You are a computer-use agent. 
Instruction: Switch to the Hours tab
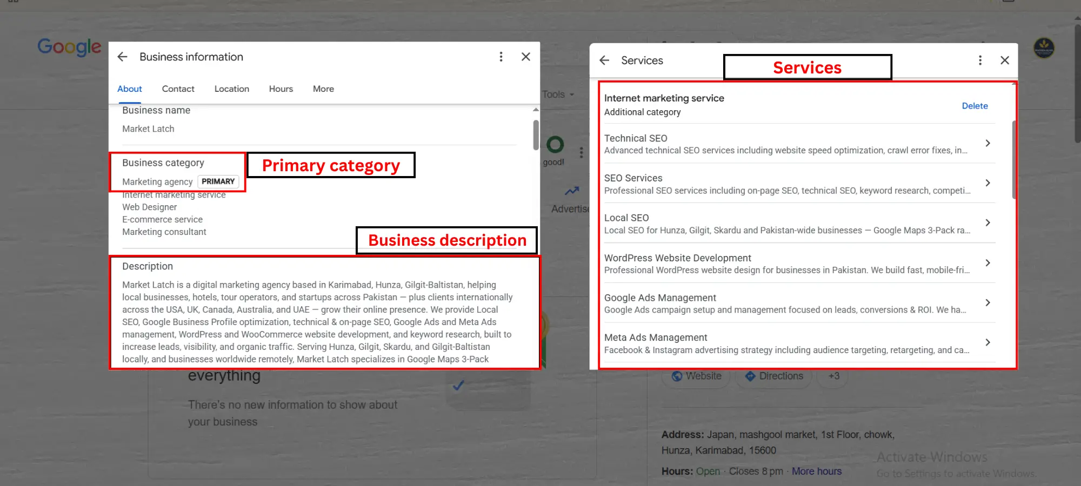[x=281, y=89]
